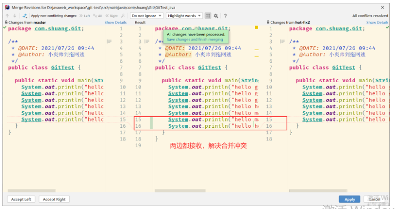Click result pane line 16 println statement
396x209 pixels.
(214, 126)
